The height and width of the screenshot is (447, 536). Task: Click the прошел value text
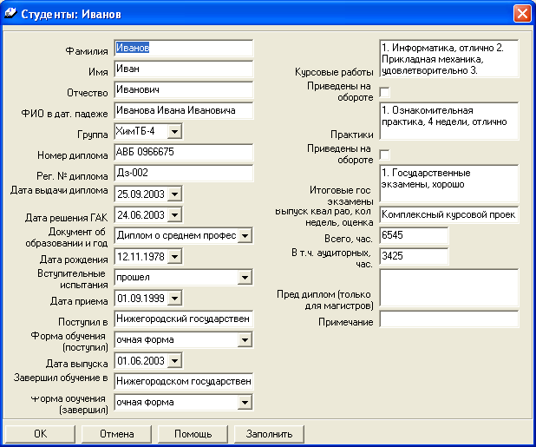tap(133, 278)
